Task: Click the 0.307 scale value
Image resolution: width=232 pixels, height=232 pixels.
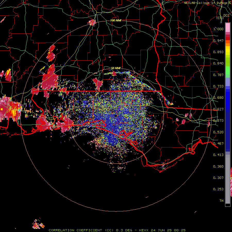Action: tap(218, 178)
